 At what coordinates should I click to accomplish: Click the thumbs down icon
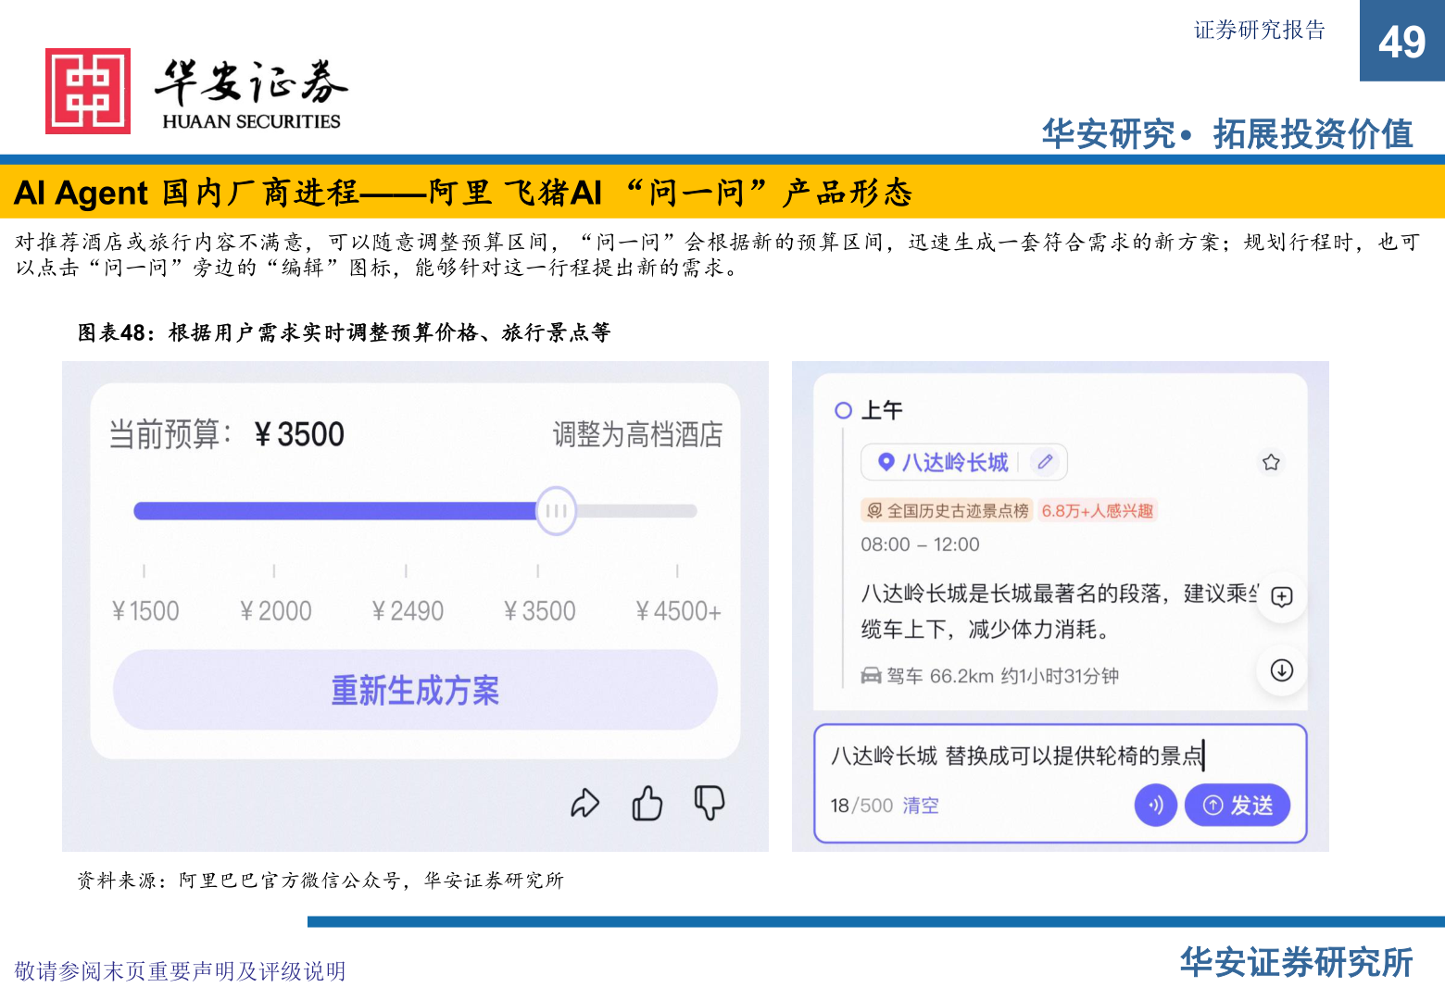coord(710,803)
